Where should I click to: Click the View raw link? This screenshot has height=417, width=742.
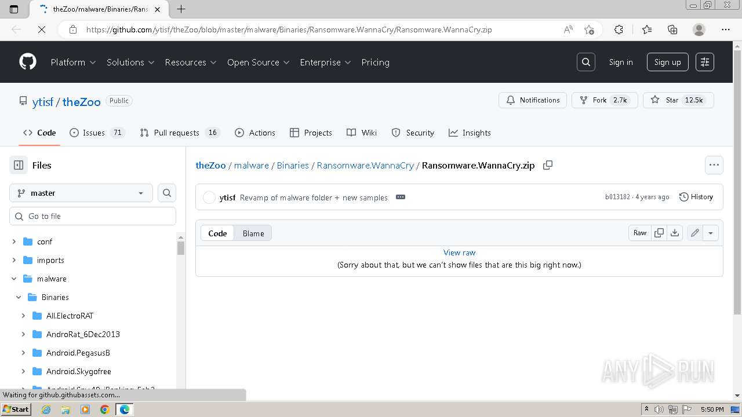pos(459,253)
